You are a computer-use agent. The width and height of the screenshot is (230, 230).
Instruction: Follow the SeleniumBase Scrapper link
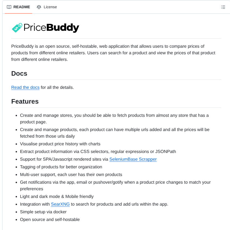[x=133, y=159]
